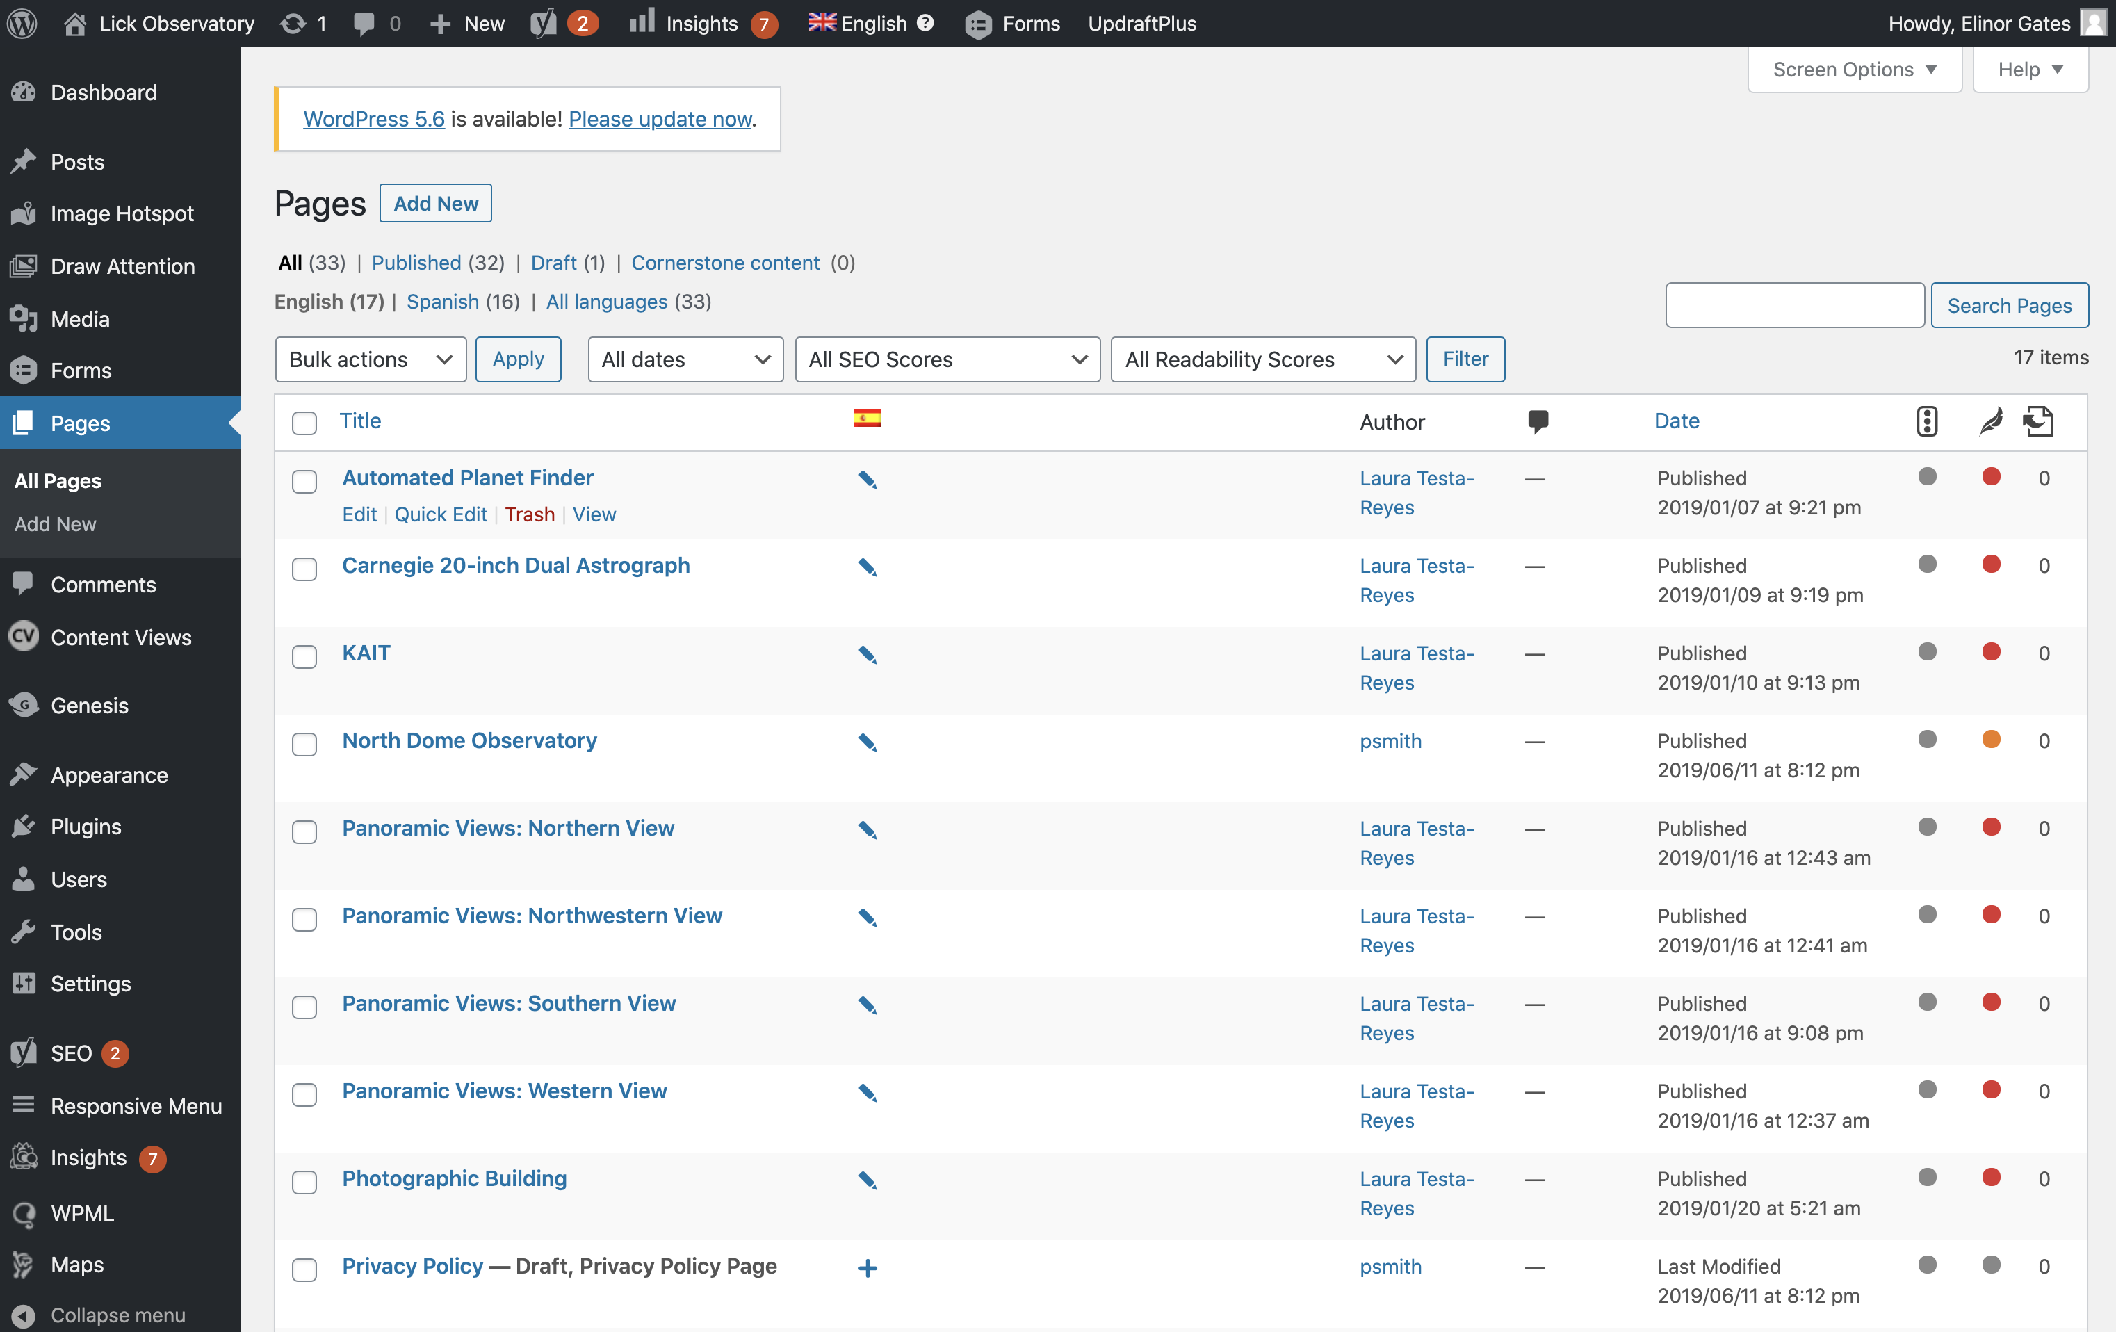The width and height of the screenshot is (2116, 1332).
Task: Edit Spanish translation of Photographic Building
Action: [868, 1181]
